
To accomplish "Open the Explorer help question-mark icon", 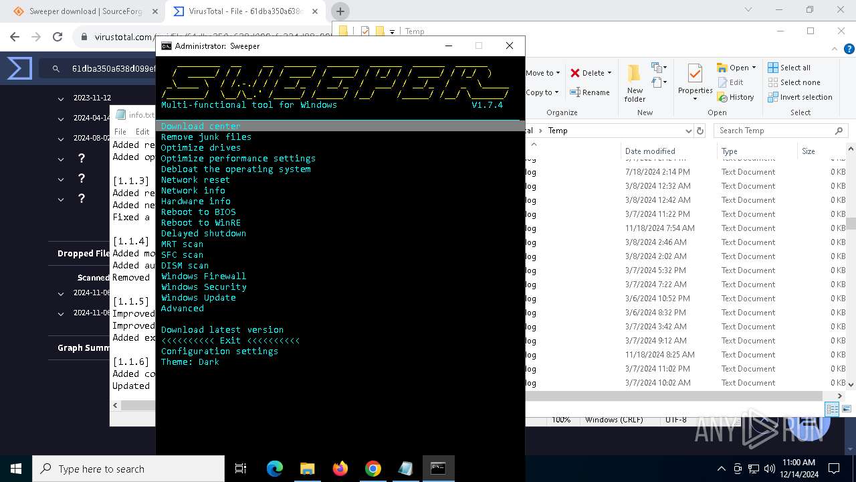I will pyautogui.click(x=849, y=49).
